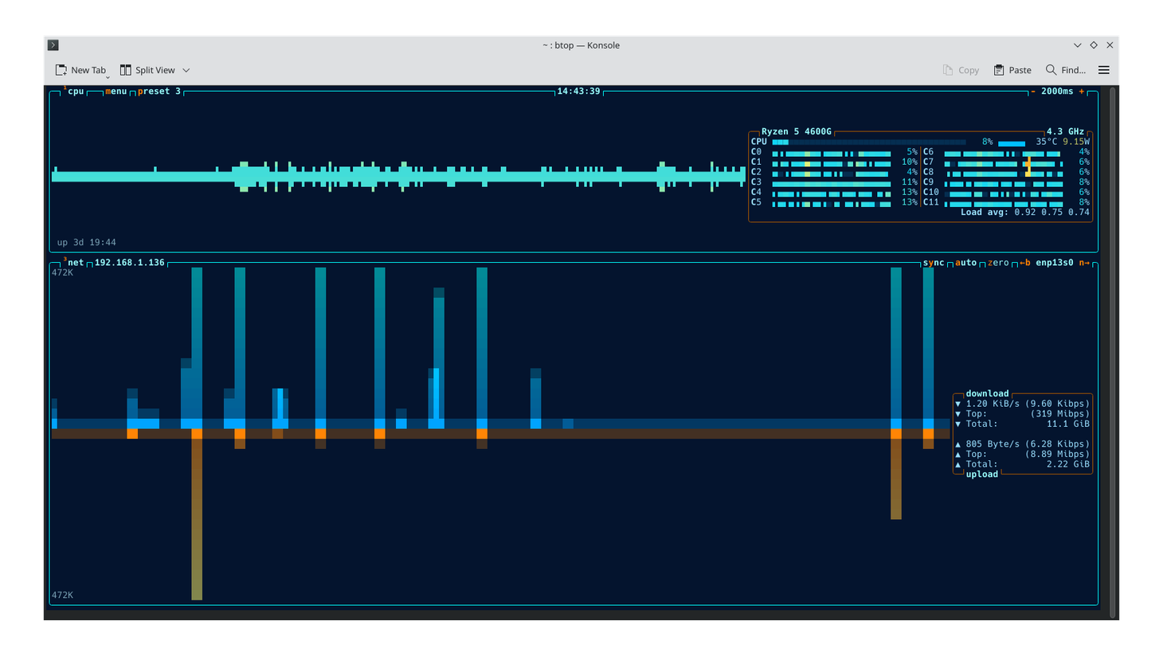1163x672 pixels.
Task: Click the up 3d 19:44 uptime text
Action: 86,242
